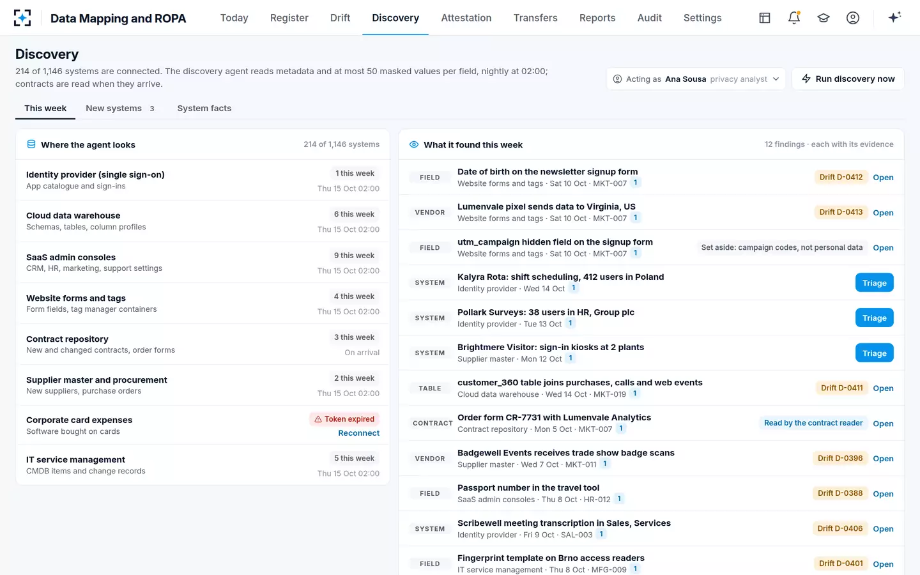
Task: Click the eye icon beside What it found this week
Action: [414, 144]
